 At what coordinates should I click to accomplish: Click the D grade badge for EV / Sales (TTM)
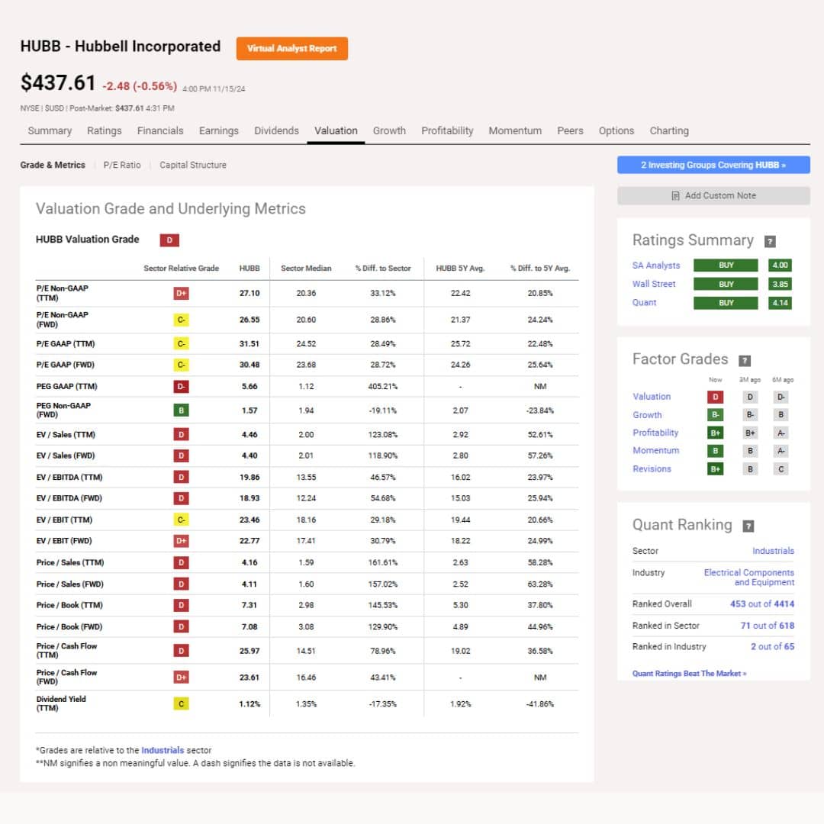(x=181, y=435)
